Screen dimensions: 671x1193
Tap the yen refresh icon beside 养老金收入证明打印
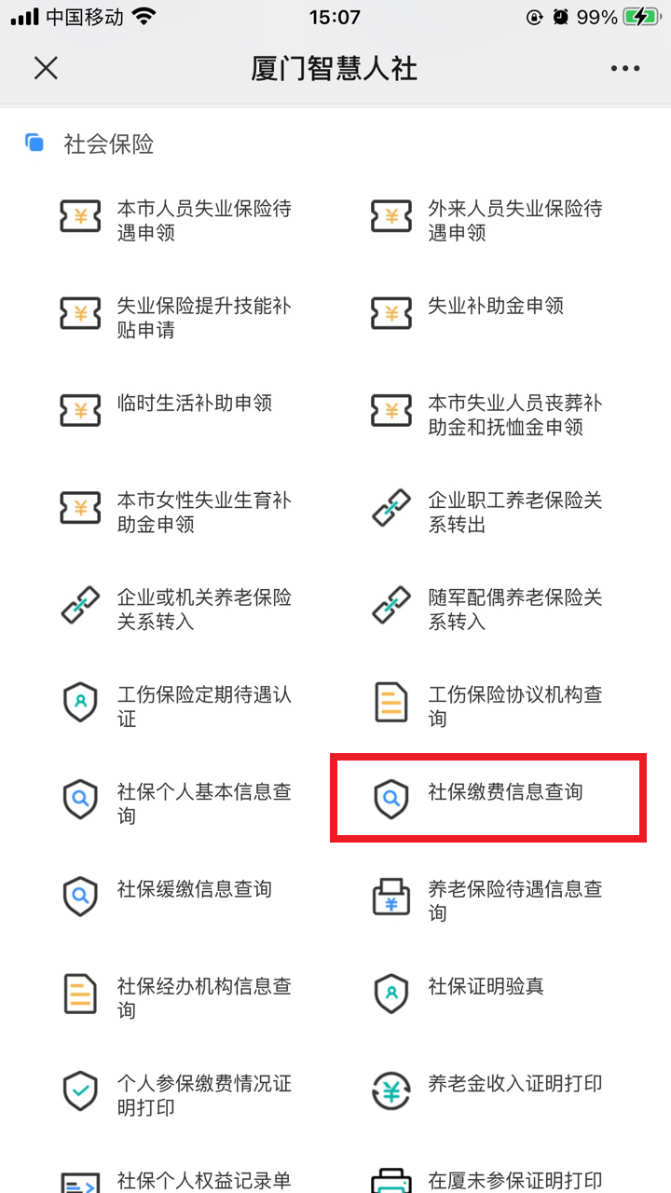tap(391, 1091)
